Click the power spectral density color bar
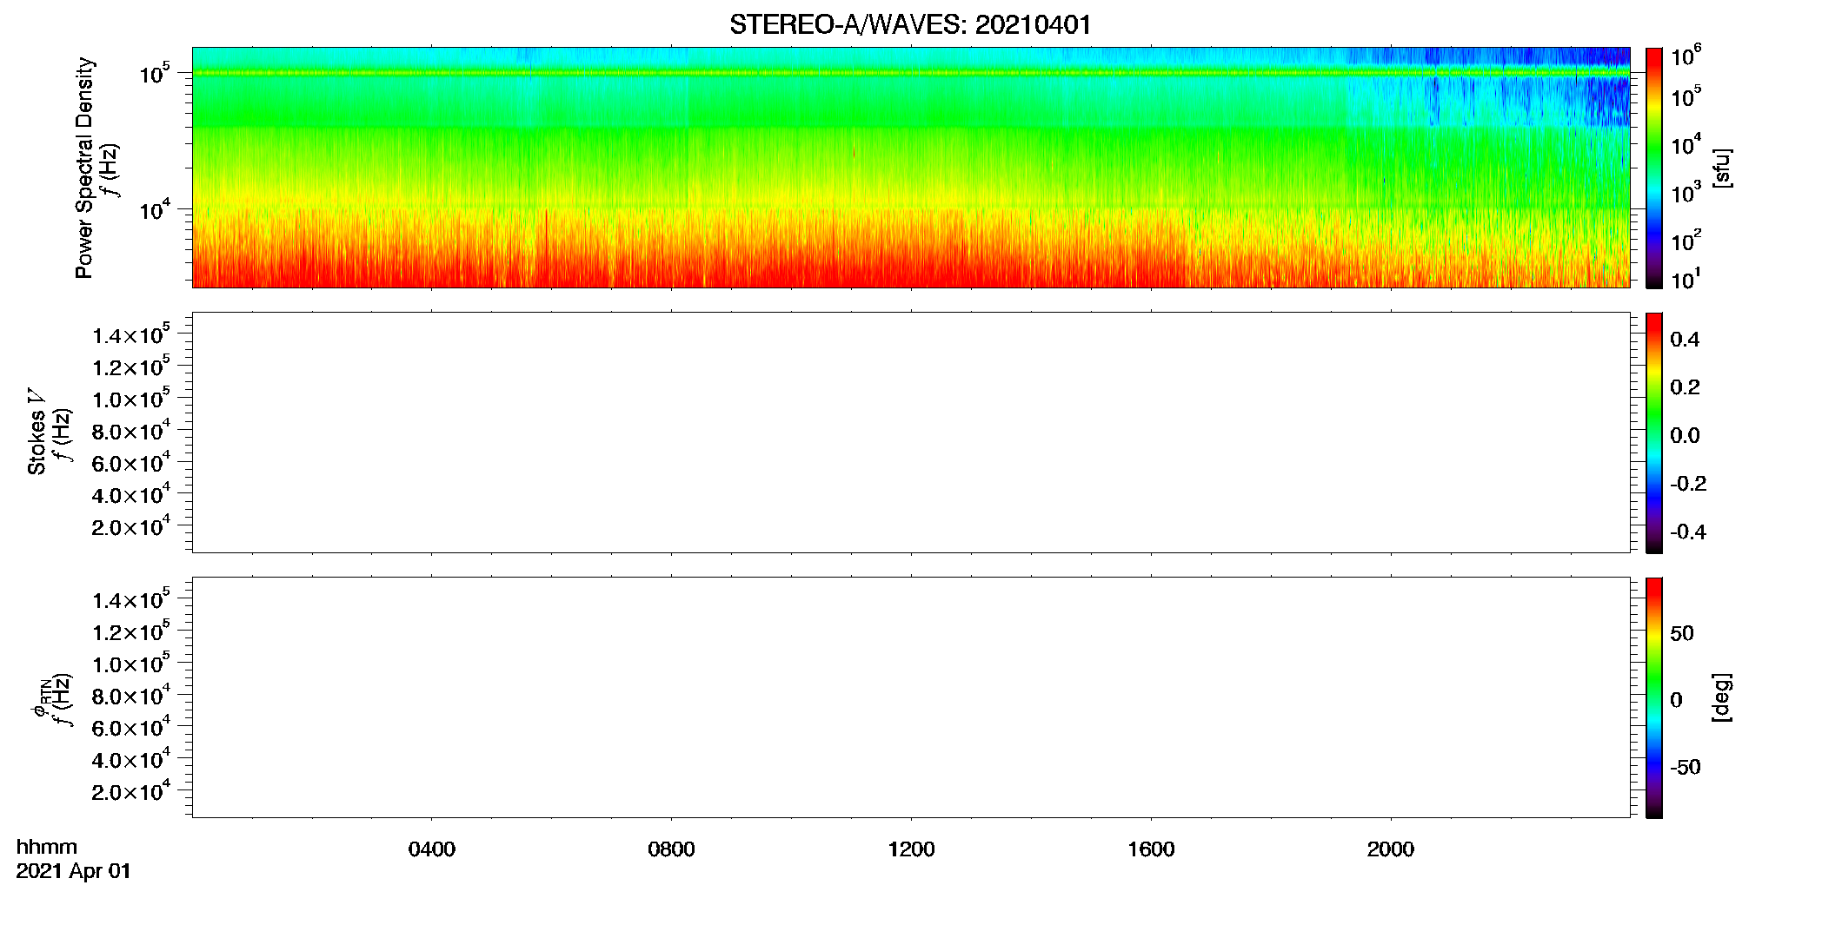This screenshot has width=1822, height=938. pos(1654,168)
